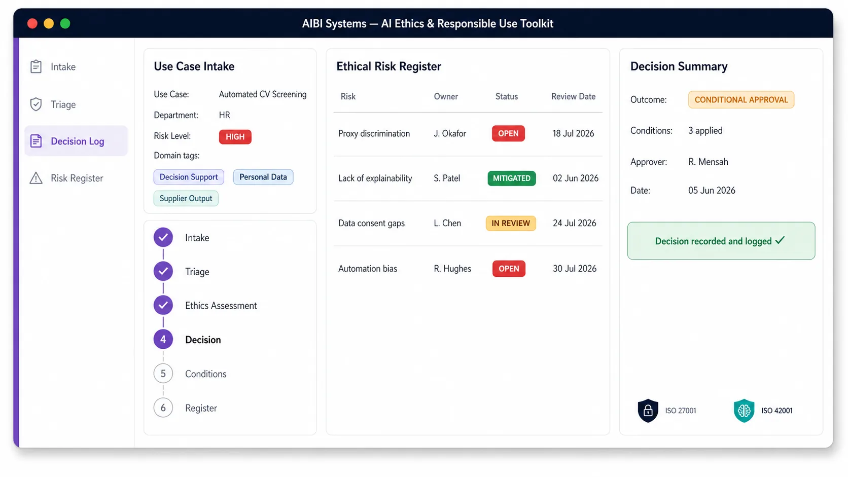Screen dimensions: 848x477
Task: Open the Triage sidebar item
Action: (76, 104)
